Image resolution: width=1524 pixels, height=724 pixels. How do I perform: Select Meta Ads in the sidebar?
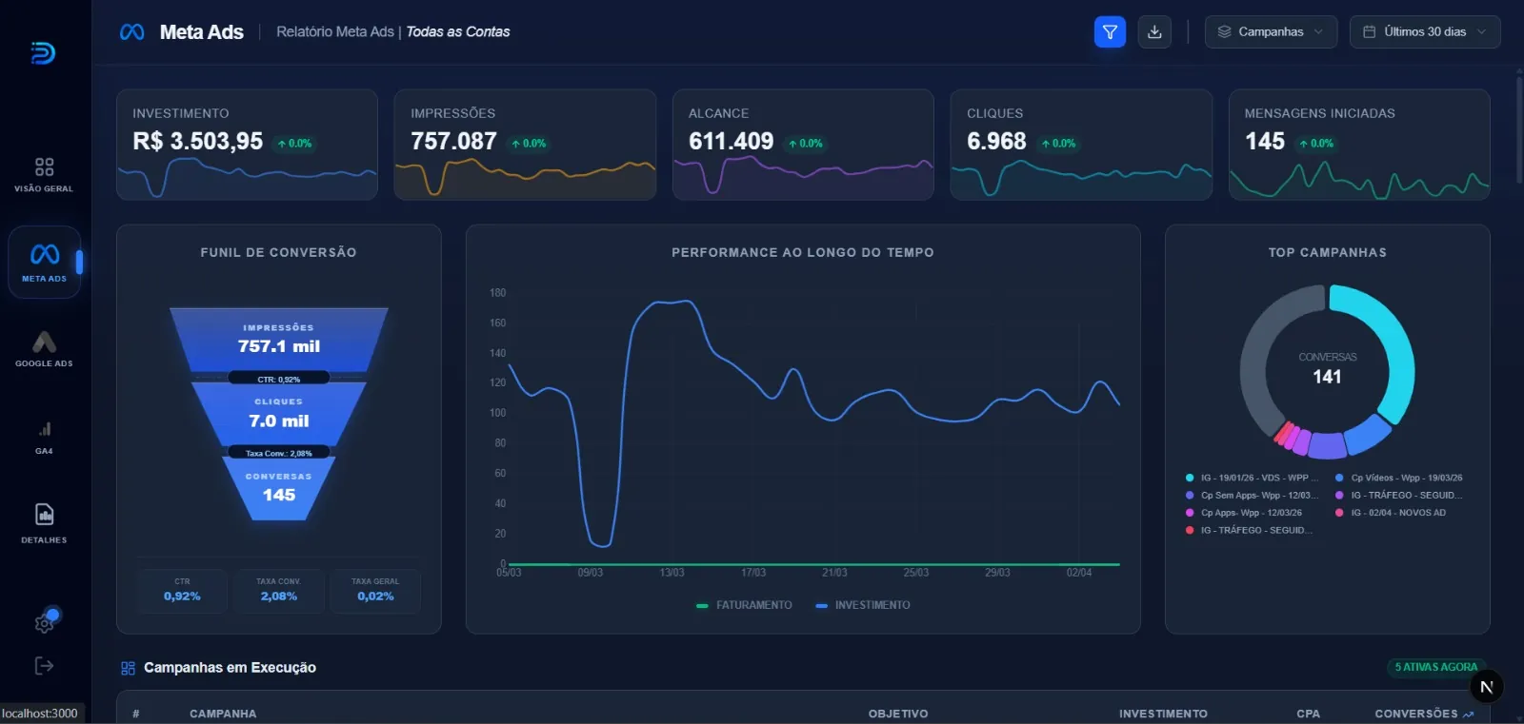tap(44, 263)
